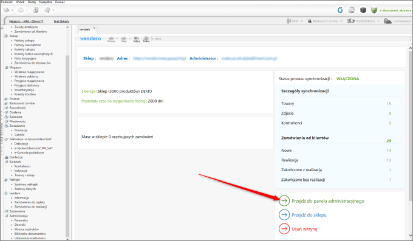Image resolution: width=413 pixels, height=241 pixels.
Task: Open the Widok menu
Action: (x=20, y=2)
